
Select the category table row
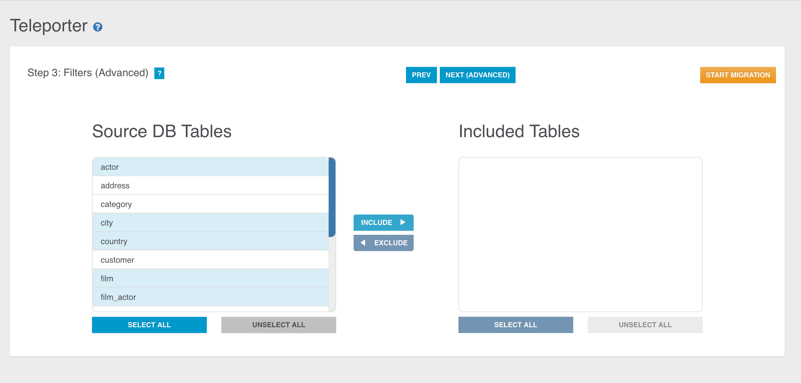[x=210, y=204]
